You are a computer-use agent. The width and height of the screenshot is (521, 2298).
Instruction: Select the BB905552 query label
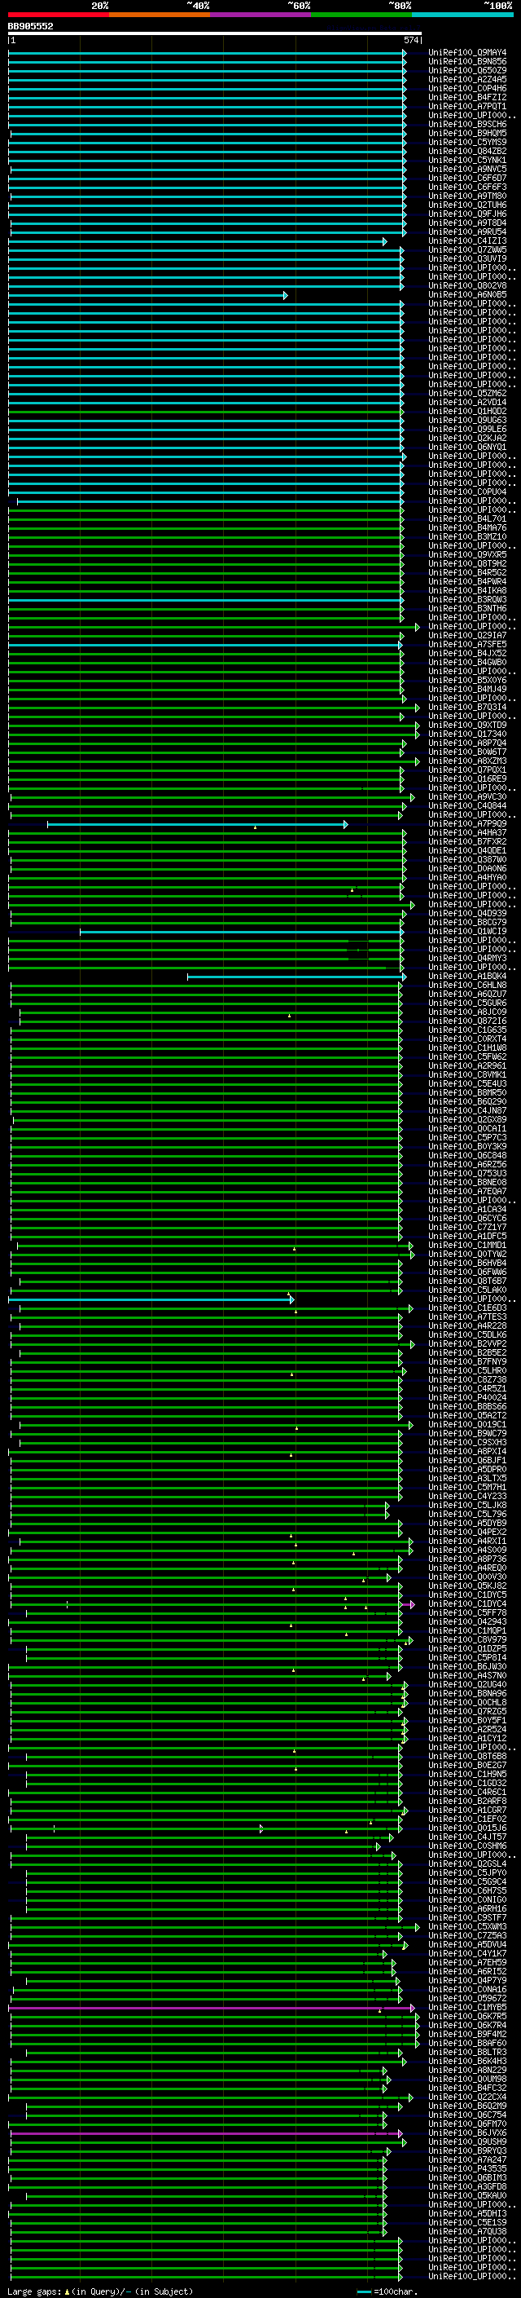tap(30, 27)
